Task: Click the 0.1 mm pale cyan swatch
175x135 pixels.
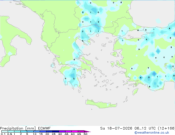Action: click(5, 131)
